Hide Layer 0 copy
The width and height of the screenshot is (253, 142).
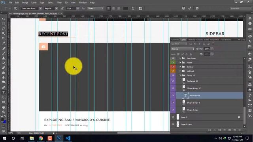coord(173,124)
